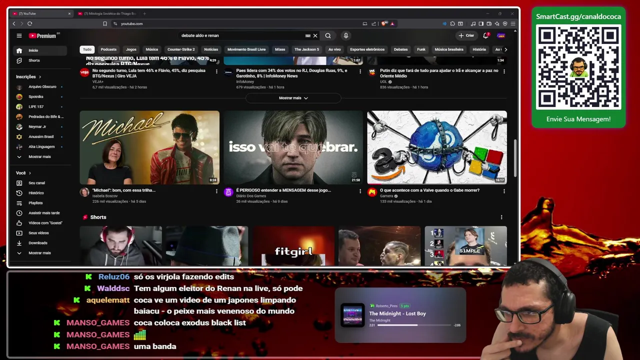Viewport: 640px width, 360px height.
Task: Expand the Inscrições section header
Action: tap(28, 76)
